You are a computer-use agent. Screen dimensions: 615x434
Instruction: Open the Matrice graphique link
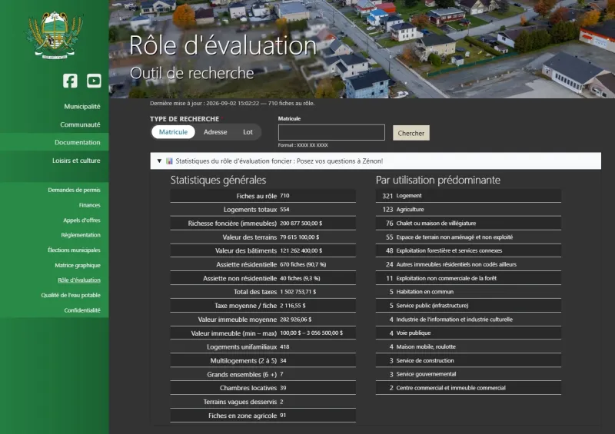[78, 265]
